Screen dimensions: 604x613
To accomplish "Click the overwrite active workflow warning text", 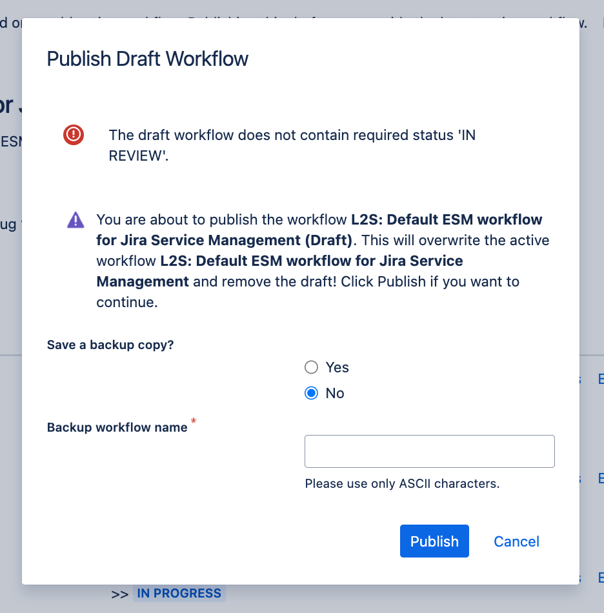I will 323,261.
